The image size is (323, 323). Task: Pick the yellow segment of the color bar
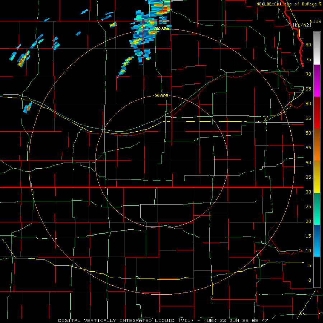[317, 177]
